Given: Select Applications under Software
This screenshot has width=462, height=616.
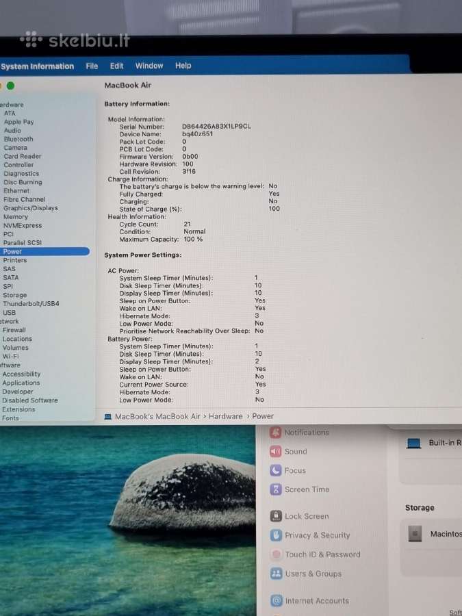Looking at the screenshot, I should pyautogui.click(x=21, y=383).
